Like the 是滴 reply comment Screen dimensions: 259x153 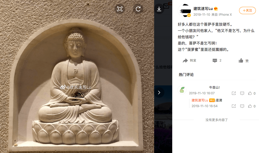point(250,106)
